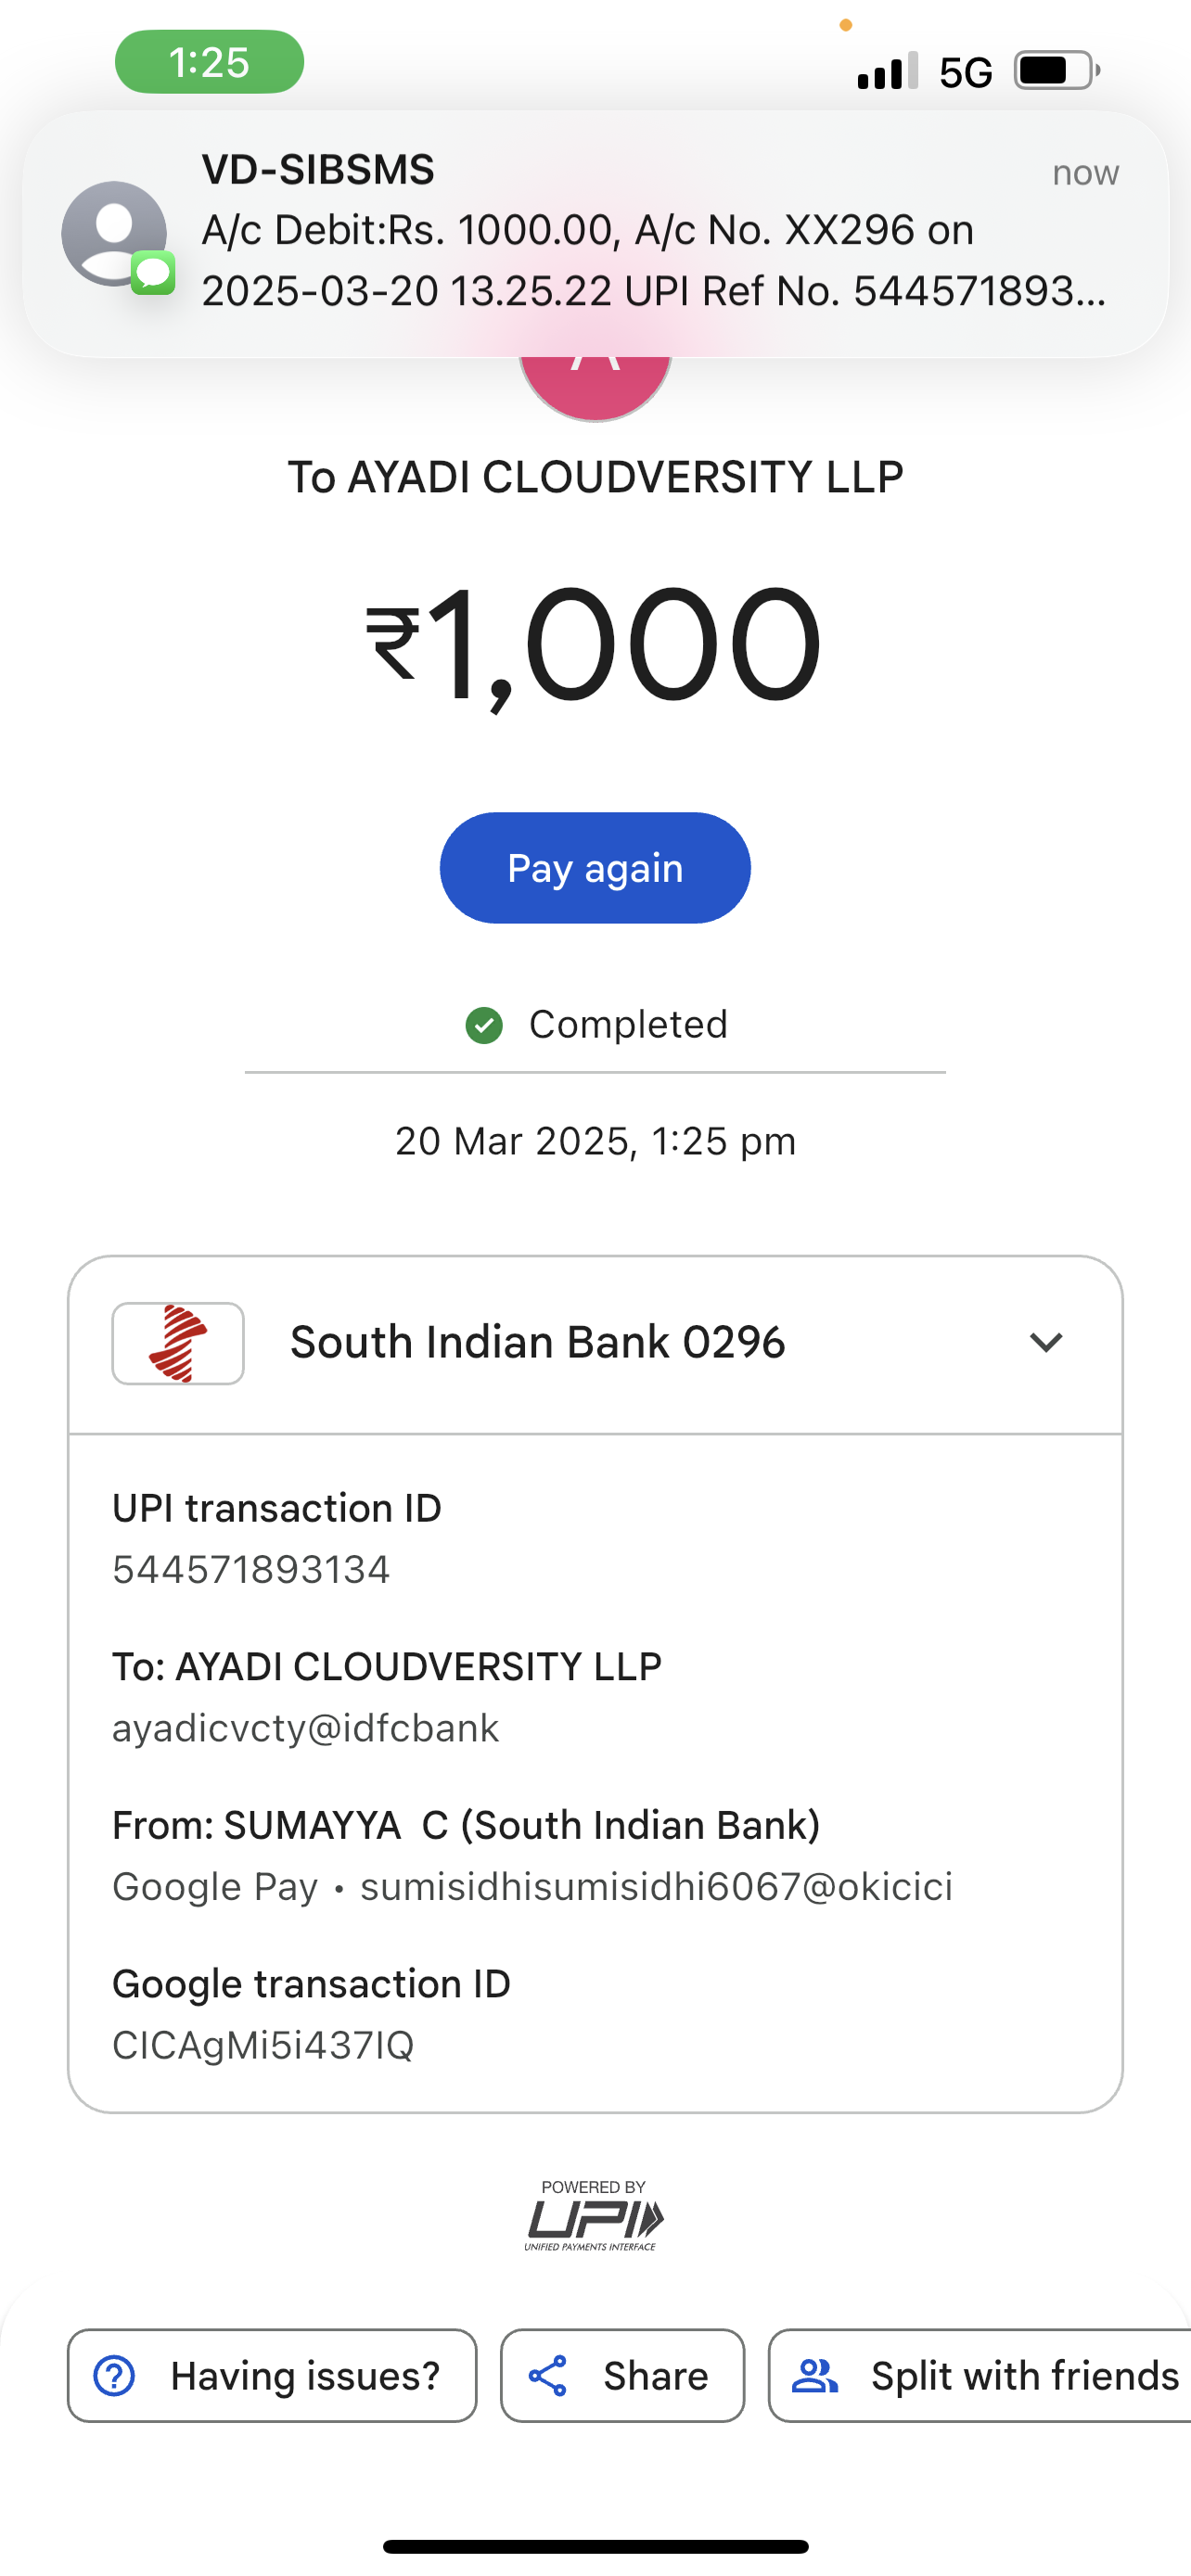The height and width of the screenshot is (2576, 1191).
Task: Tap the South Indian Bank logo icon
Action: tap(178, 1343)
